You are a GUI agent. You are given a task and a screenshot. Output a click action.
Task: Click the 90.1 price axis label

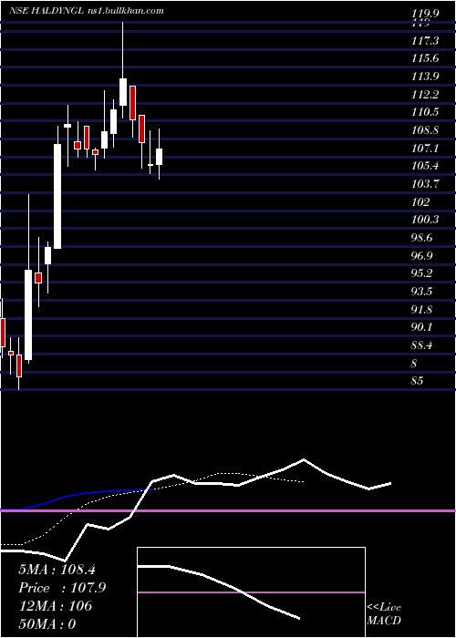422,327
